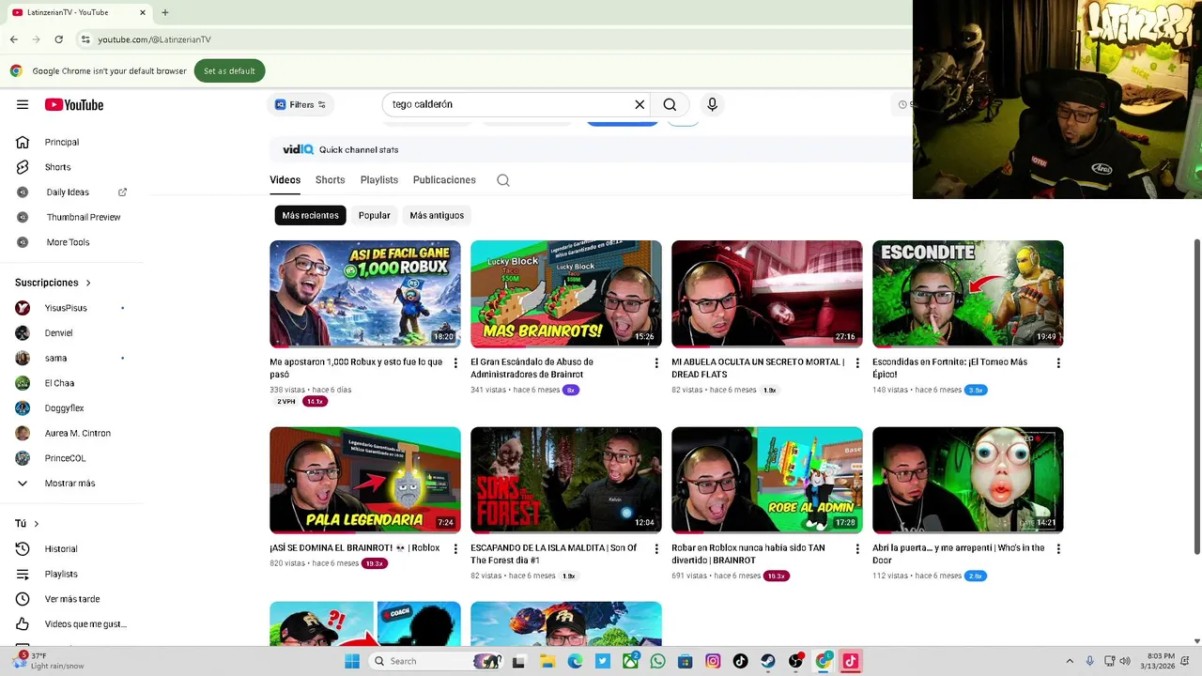The height and width of the screenshot is (676, 1202).
Task: Open more options for 'ESCAPANDO DE LA ISLA MALDITA' video
Action: click(656, 549)
